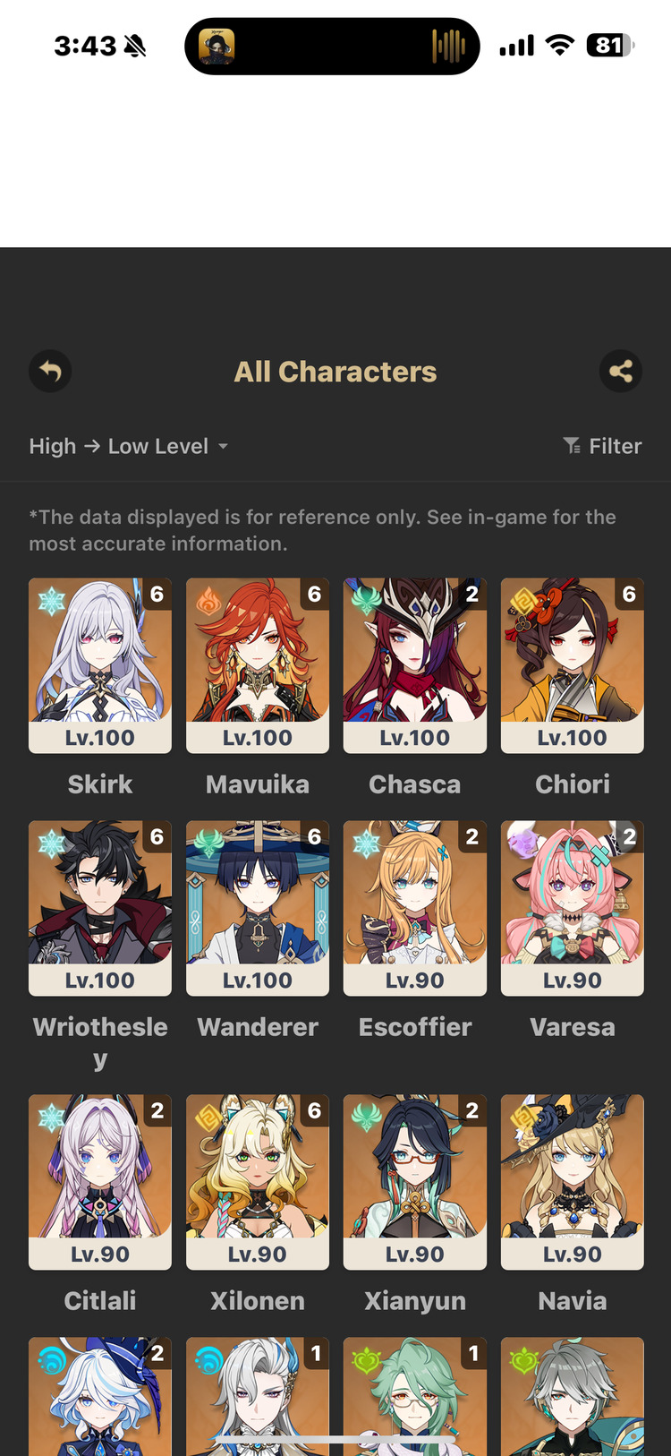This screenshot has height=1456, width=671.
Task: Select the Skirk character card
Action: pos(100,665)
